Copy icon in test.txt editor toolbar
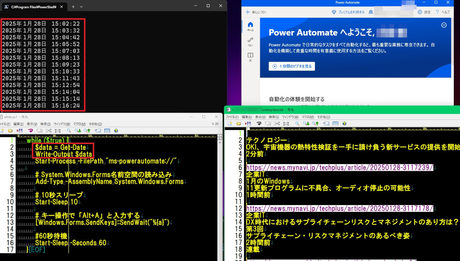 pyautogui.click(x=268, y=123)
